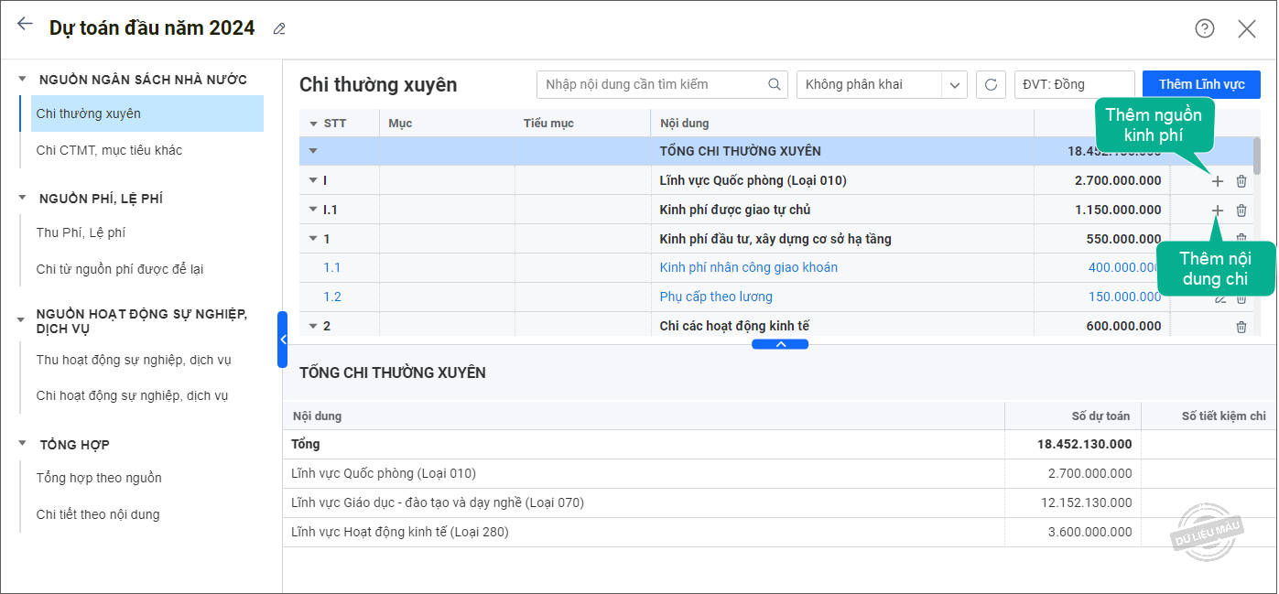Collapse the left sidebar with the blue handle
The image size is (1279, 594).
[x=283, y=340]
